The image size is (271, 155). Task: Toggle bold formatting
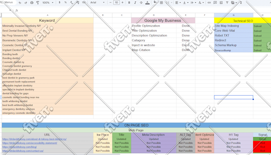pos(129,3)
